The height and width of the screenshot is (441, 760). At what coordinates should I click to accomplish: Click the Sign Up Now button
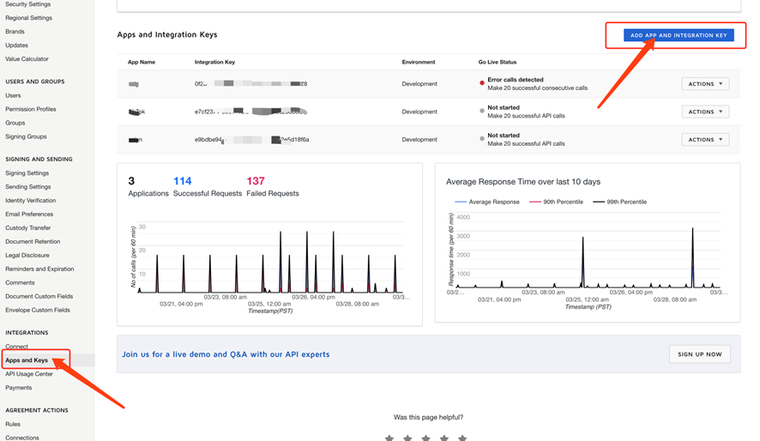[x=699, y=353]
